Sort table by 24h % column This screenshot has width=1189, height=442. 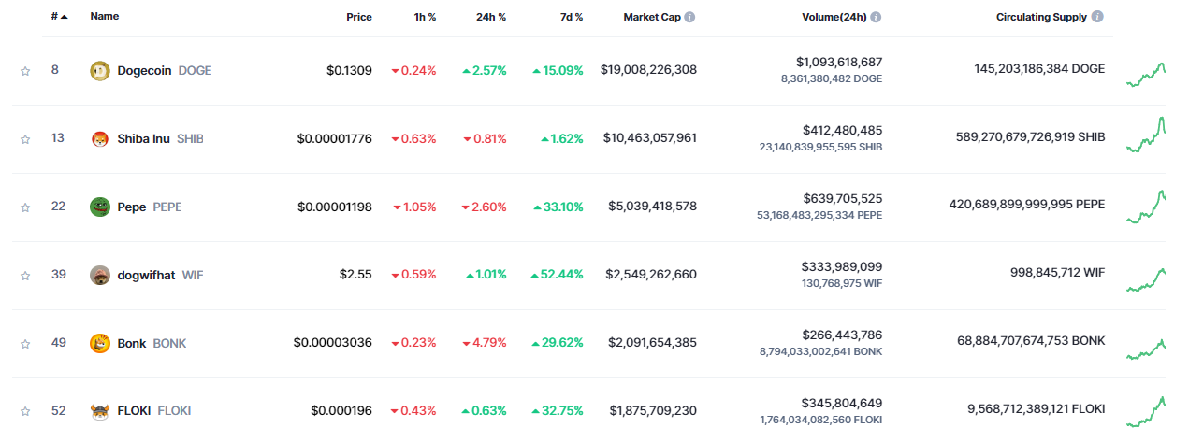[489, 17]
